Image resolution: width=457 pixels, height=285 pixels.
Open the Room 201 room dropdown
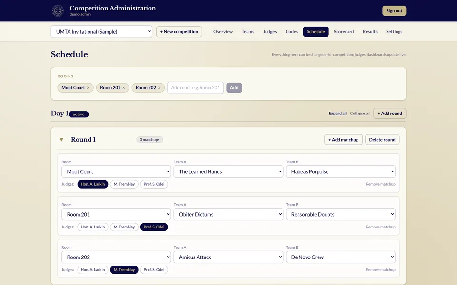[116, 214]
